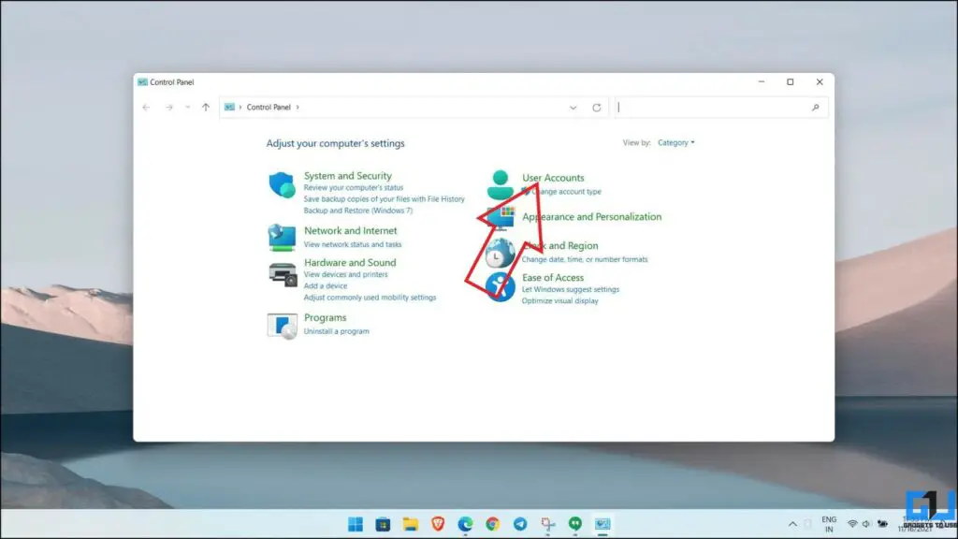This screenshot has height=539, width=958.
Task: Open the Programs category icon
Action: click(283, 324)
